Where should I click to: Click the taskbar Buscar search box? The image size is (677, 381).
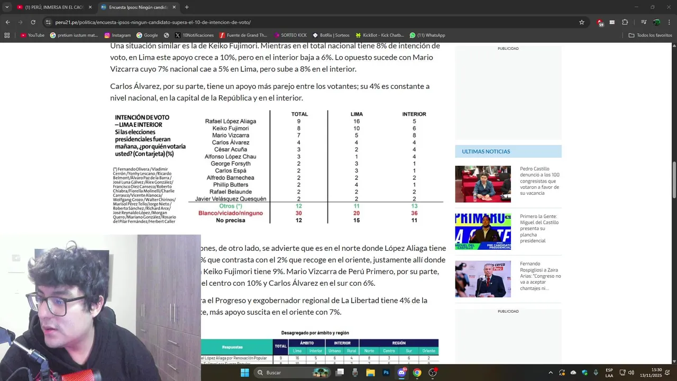click(291, 373)
